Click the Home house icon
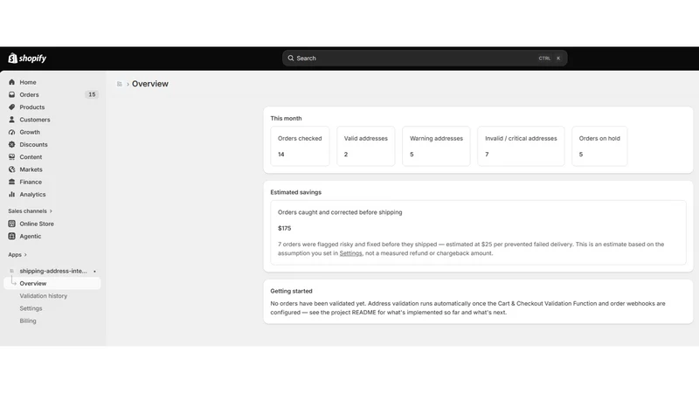 click(x=11, y=82)
